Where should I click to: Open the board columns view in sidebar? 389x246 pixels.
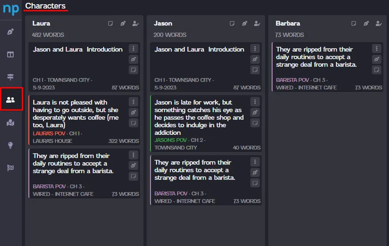pos(10,54)
